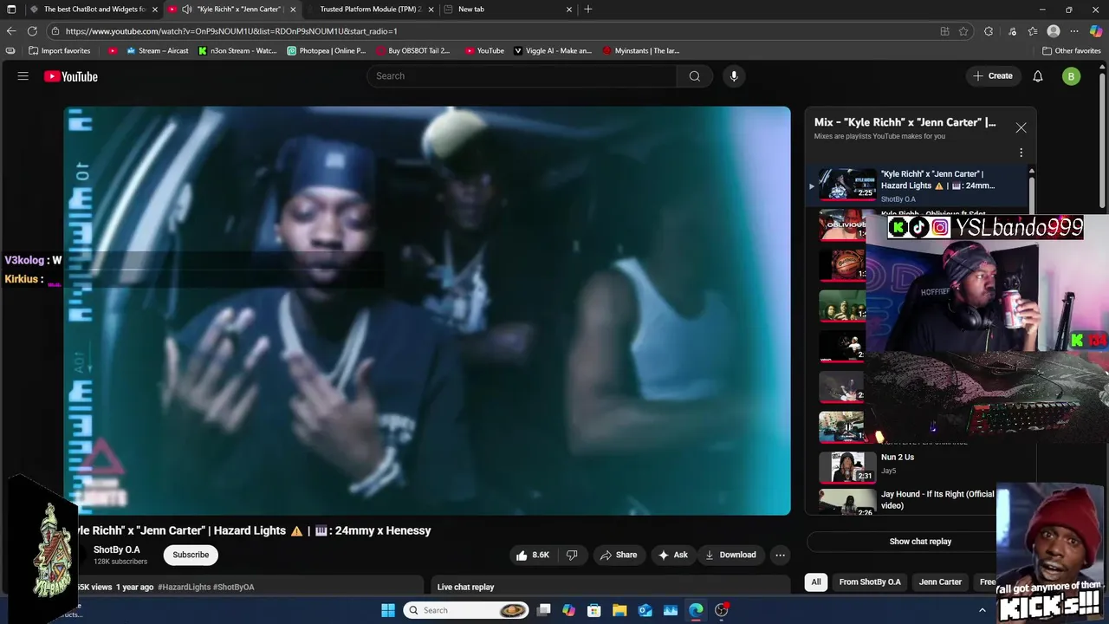Open Copilot app on the taskbar
1109x624 pixels.
pos(568,610)
